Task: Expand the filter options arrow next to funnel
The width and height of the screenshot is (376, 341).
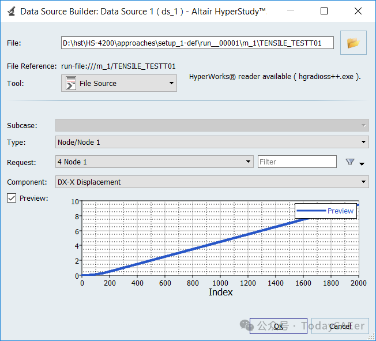Action: [x=362, y=164]
